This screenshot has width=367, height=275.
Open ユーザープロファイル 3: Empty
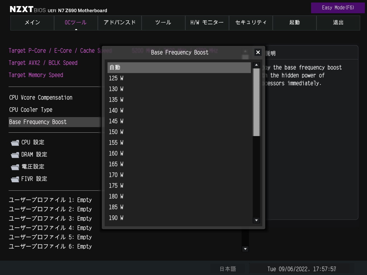[x=50, y=219]
